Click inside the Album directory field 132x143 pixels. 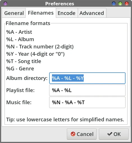87,78
